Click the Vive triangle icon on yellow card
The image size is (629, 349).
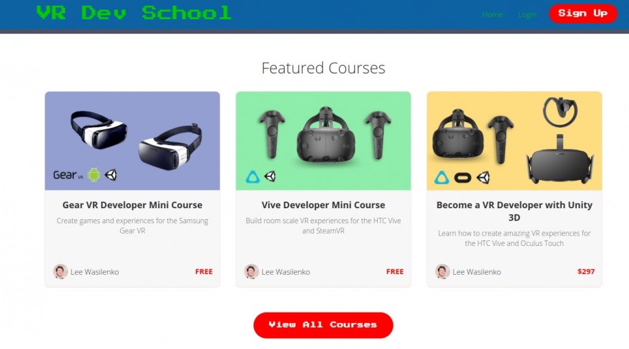coord(442,177)
